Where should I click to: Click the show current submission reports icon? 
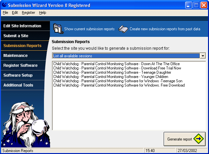tap(58, 29)
